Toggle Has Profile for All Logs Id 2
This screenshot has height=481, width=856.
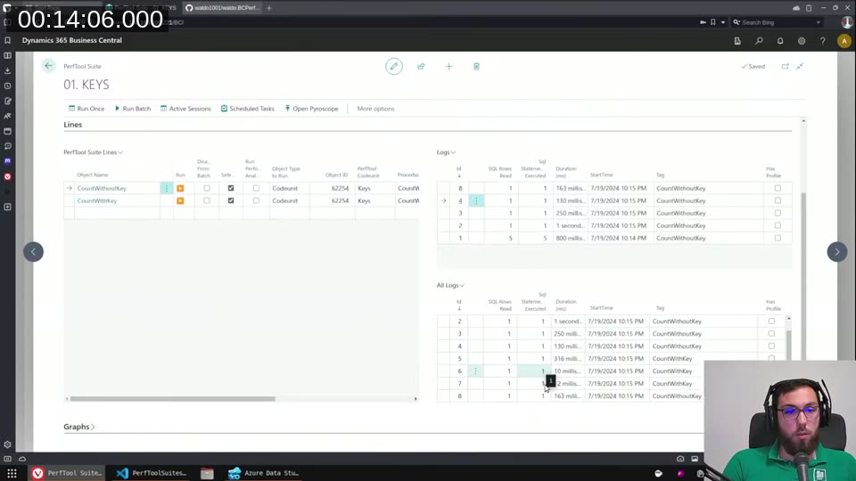click(x=771, y=322)
